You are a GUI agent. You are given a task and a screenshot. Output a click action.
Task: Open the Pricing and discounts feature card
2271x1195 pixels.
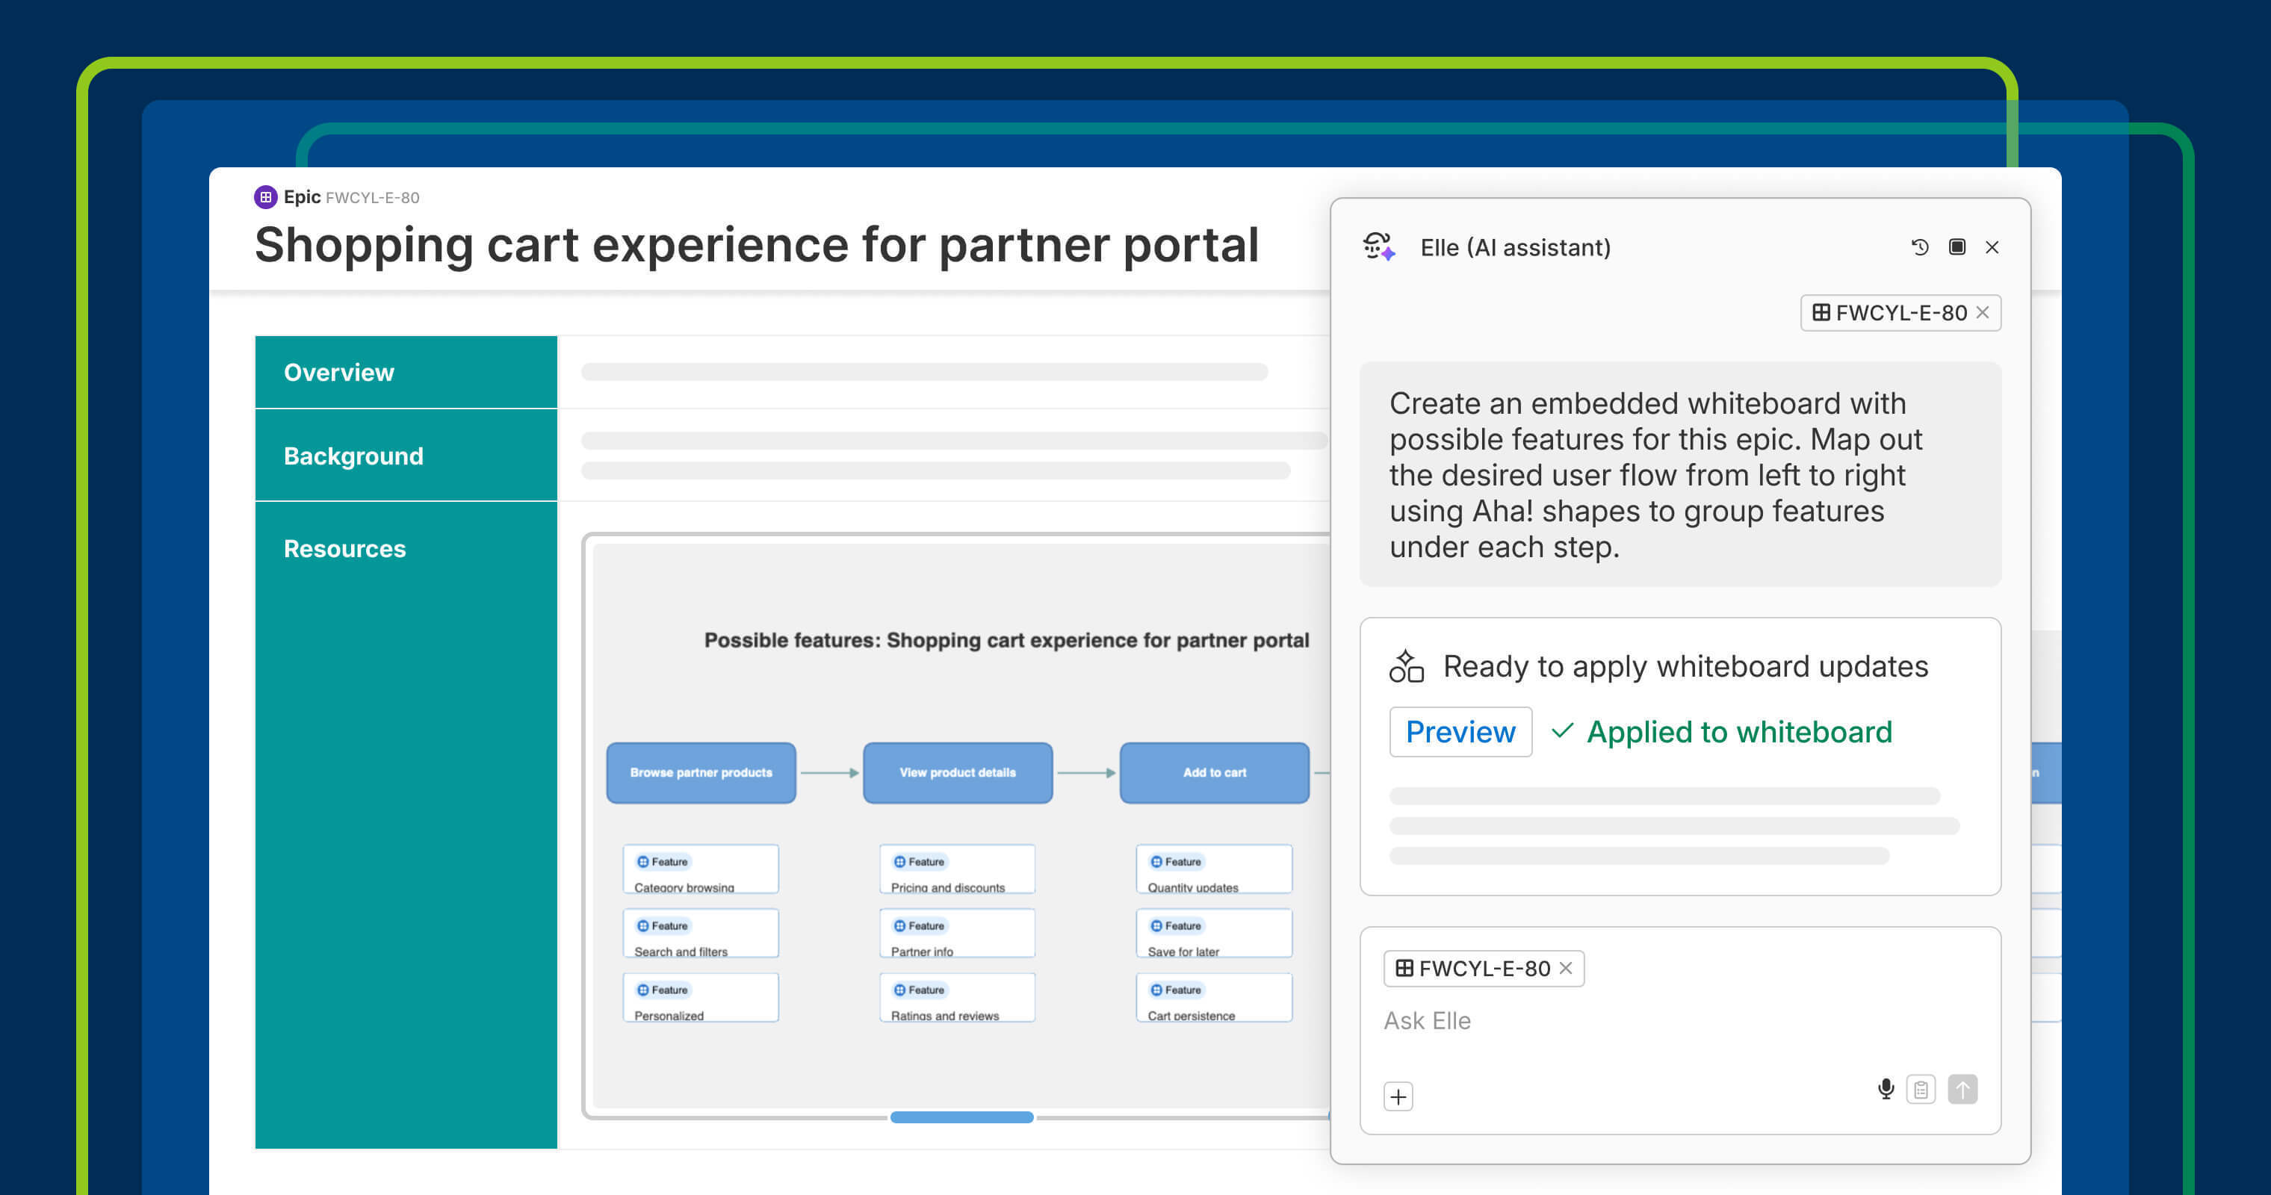pos(958,870)
